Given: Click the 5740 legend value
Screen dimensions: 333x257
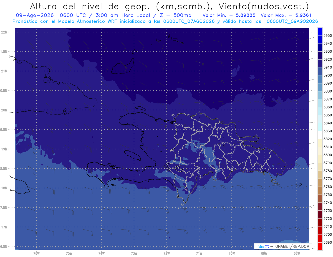Looking at the screenshot, I should point(327,203).
